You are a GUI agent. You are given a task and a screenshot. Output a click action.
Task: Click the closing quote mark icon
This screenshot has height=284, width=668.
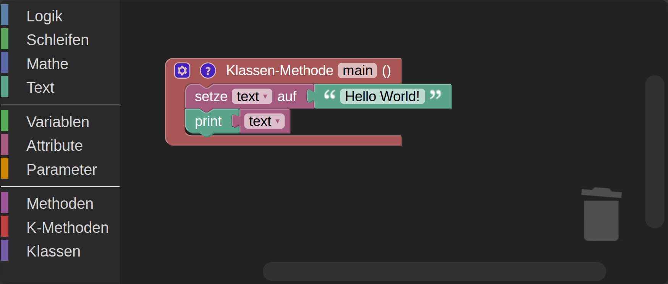point(435,95)
